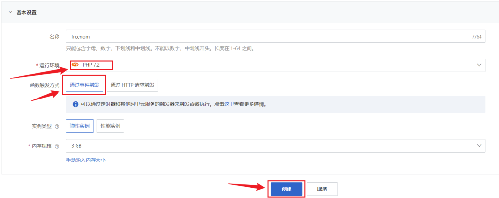499x198 pixels.
Task: Click the help icon next to 实例类型
Action: tap(57, 126)
